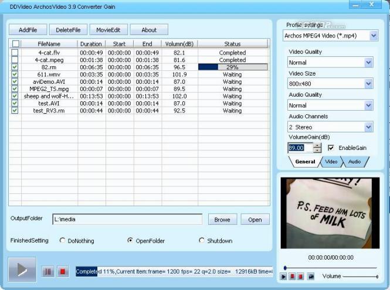Increase VolumeGain with the up arrow
The image size is (390, 290).
[317, 145]
